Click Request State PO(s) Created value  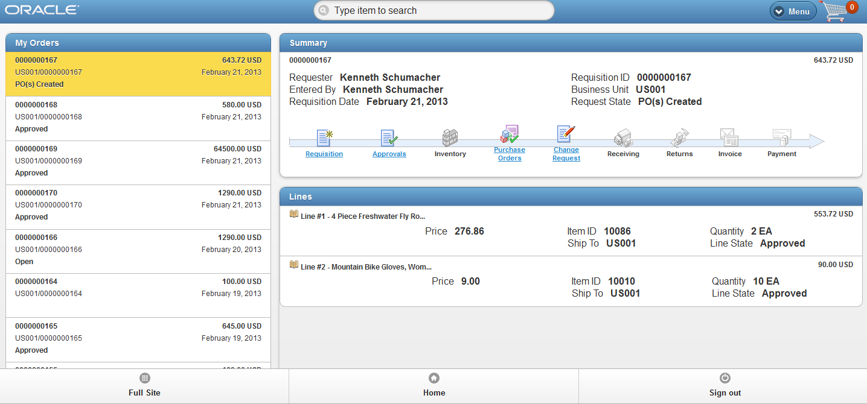click(x=670, y=102)
